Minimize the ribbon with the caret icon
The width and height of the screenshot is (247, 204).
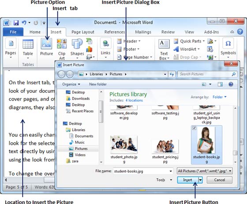coord(232,32)
